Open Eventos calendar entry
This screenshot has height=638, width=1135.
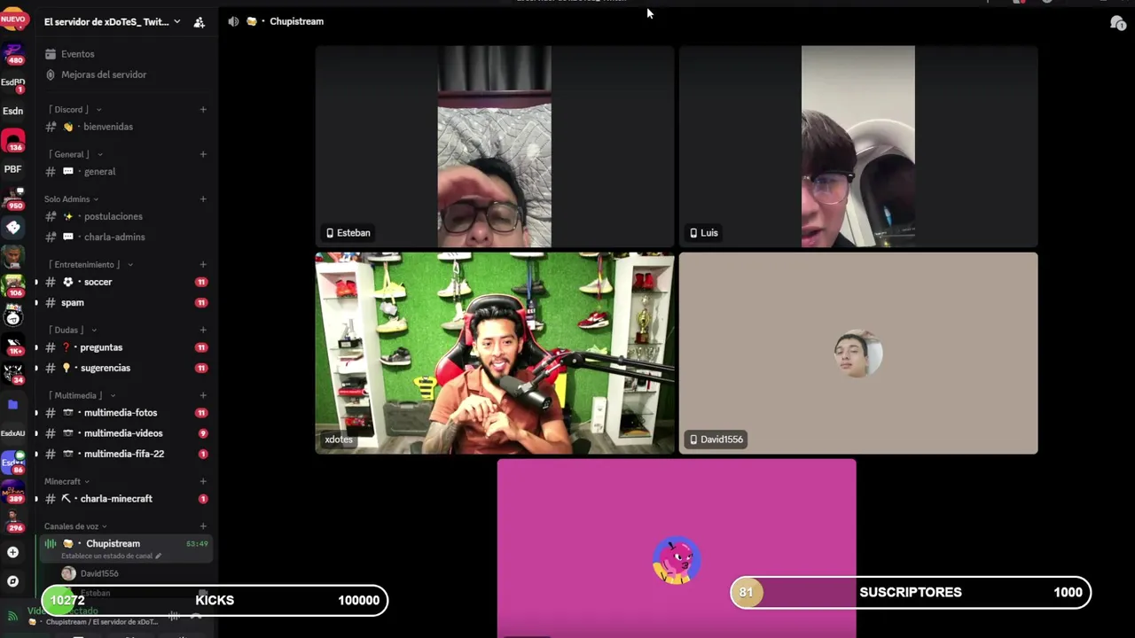click(x=78, y=54)
